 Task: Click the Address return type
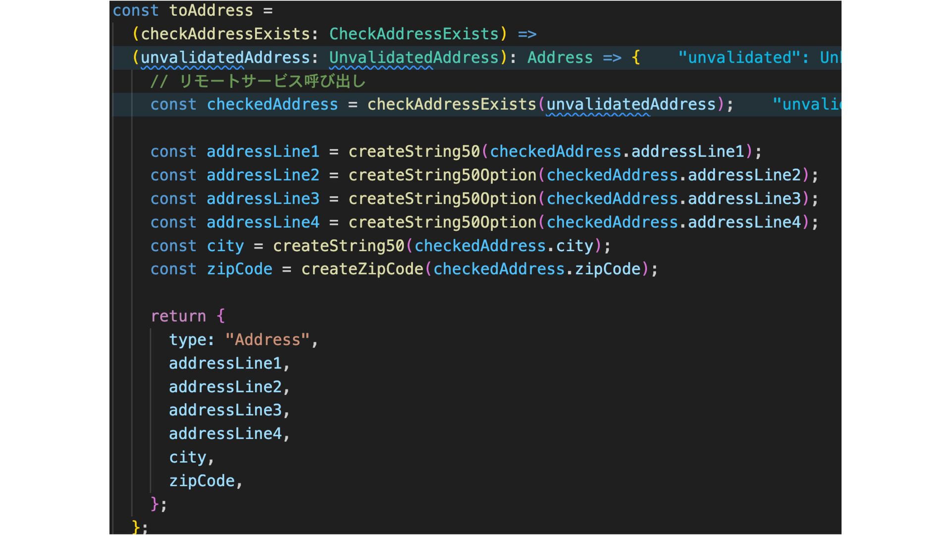coord(560,57)
